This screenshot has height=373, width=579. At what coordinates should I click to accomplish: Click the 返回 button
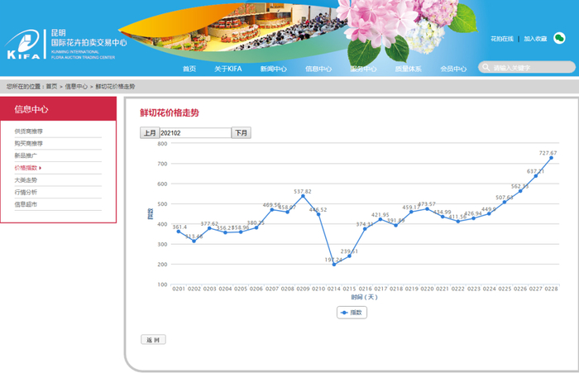(153, 340)
